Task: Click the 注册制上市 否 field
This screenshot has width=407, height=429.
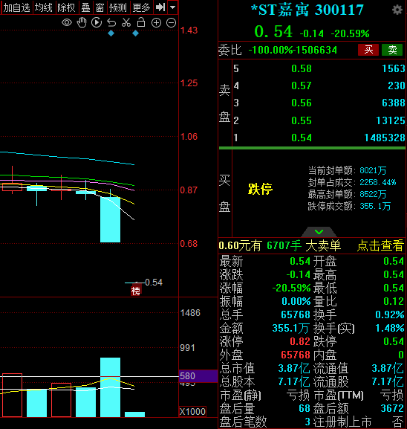Action: pyautogui.click(x=358, y=422)
